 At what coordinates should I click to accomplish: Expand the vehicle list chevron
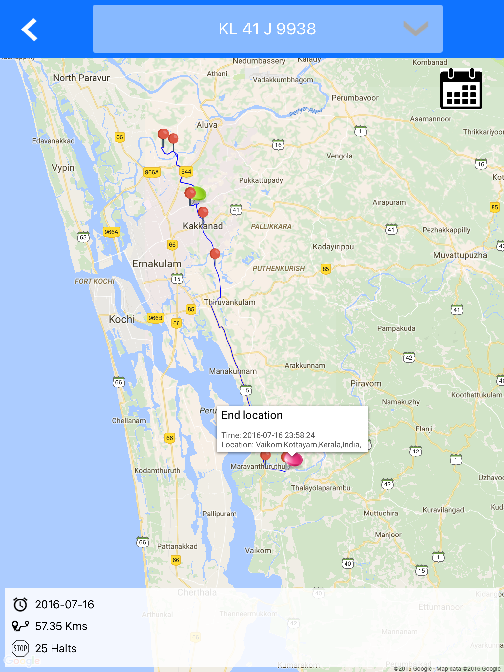click(415, 29)
